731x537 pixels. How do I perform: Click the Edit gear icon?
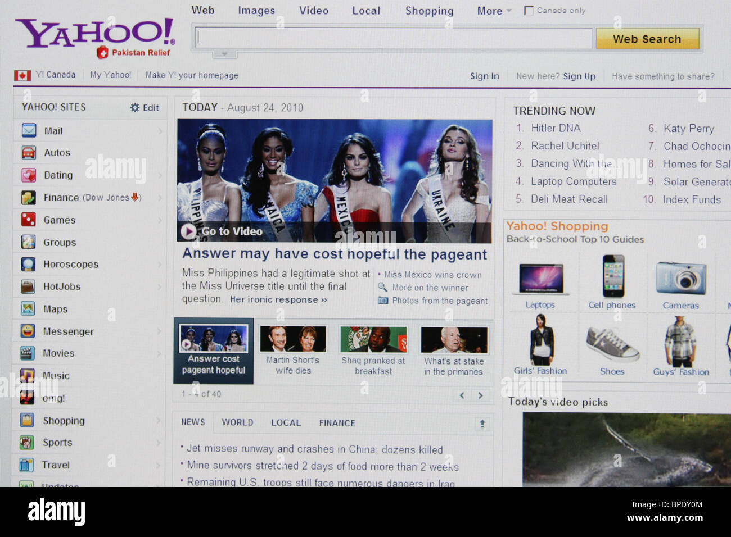click(135, 107)
